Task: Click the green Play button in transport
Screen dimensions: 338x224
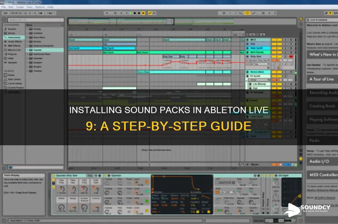Action: click(130, 13)
